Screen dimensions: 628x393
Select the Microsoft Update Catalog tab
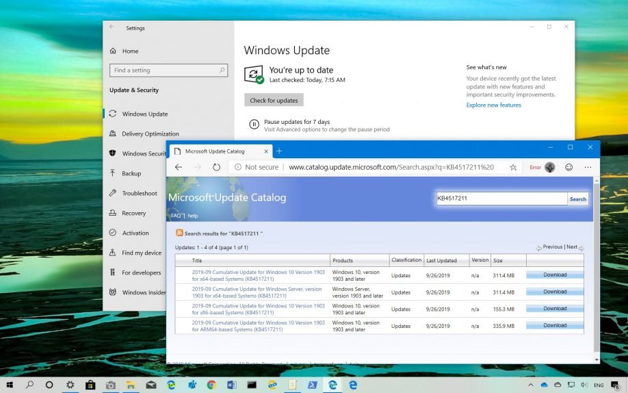tap(214, 151)
